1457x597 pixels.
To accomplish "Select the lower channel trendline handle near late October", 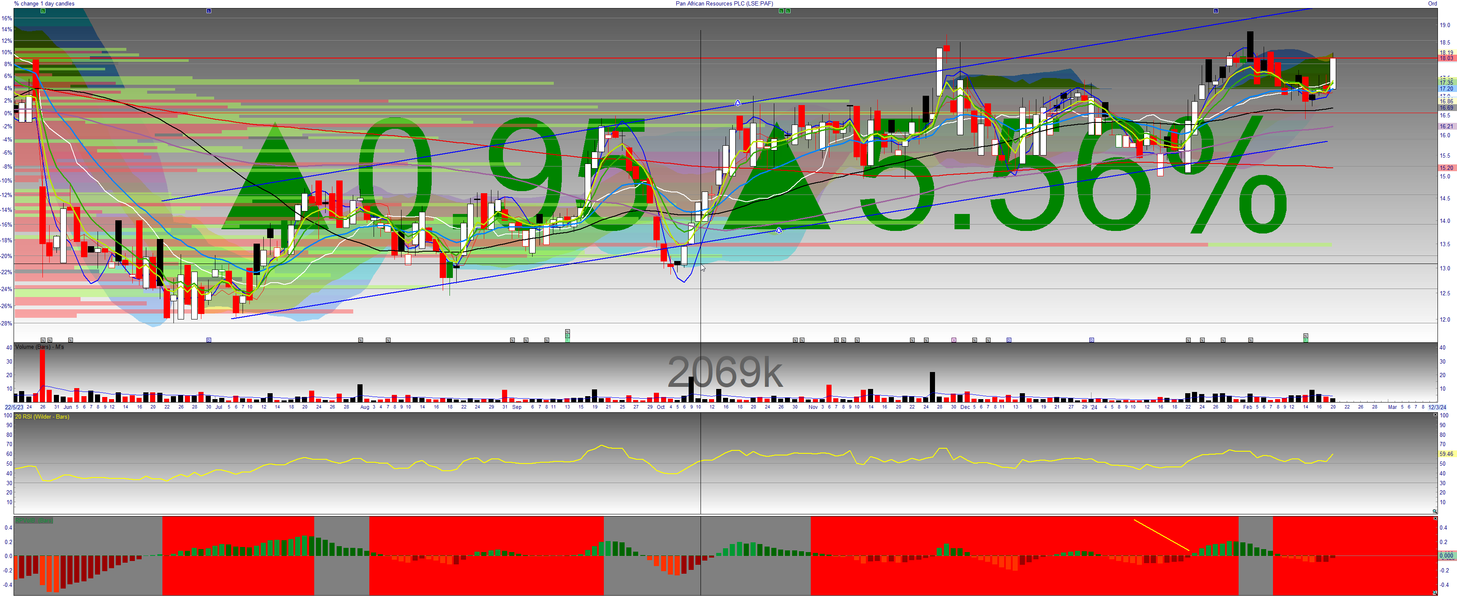I will coord(779,230).
